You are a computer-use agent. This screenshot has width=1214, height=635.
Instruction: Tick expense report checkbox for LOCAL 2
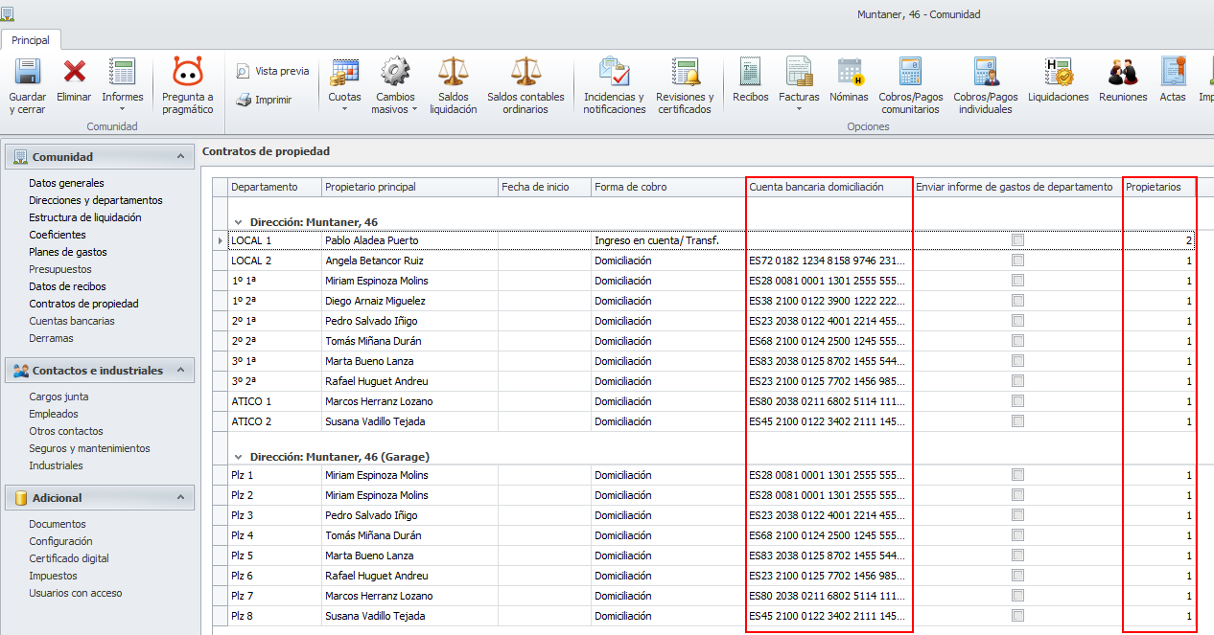[x=1017, y=261]
